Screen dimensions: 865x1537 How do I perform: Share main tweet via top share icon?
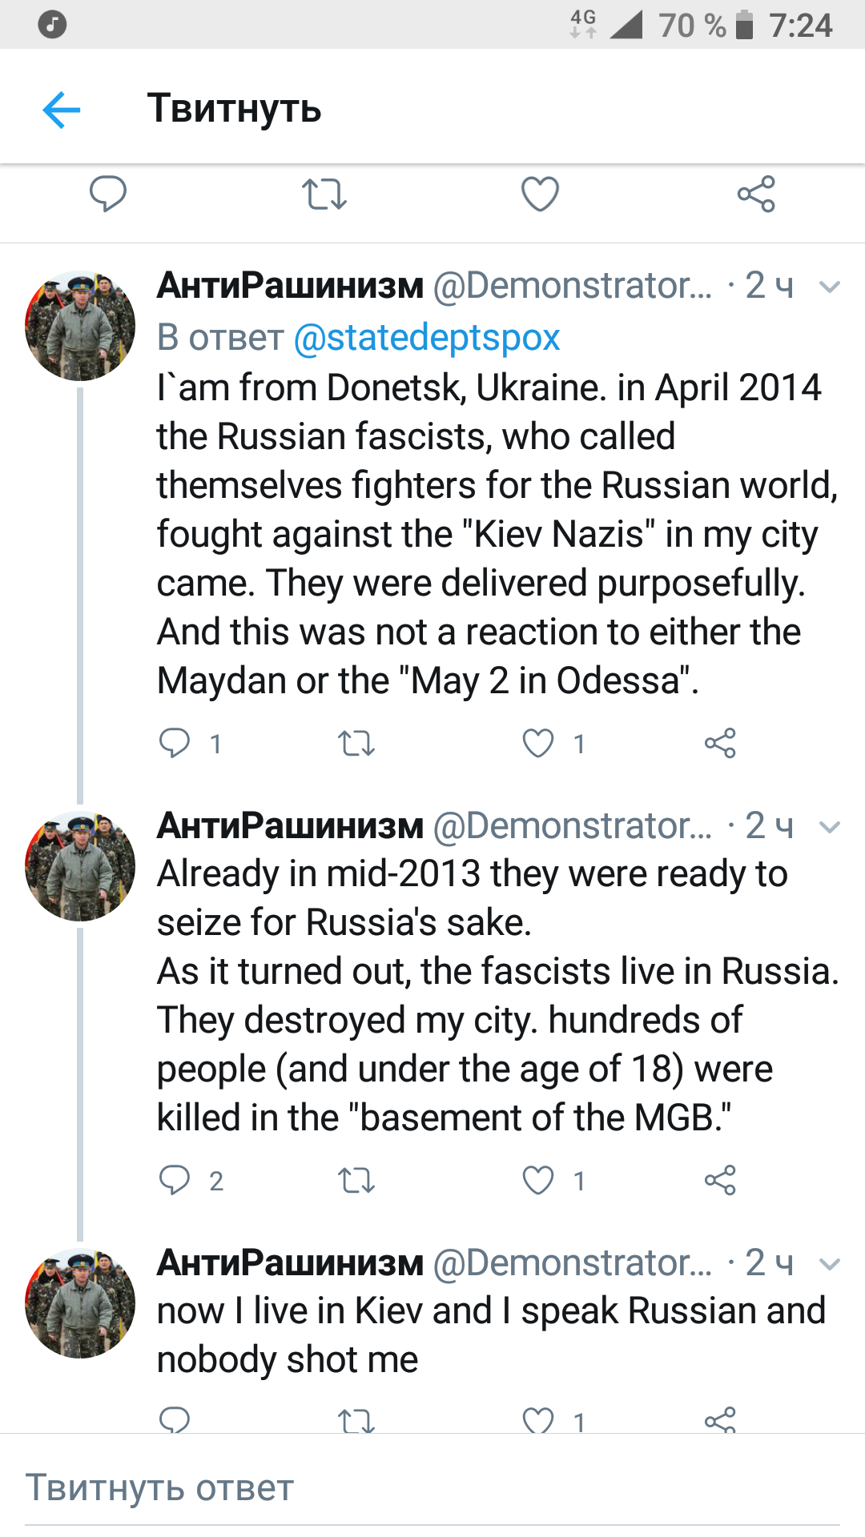756,194
